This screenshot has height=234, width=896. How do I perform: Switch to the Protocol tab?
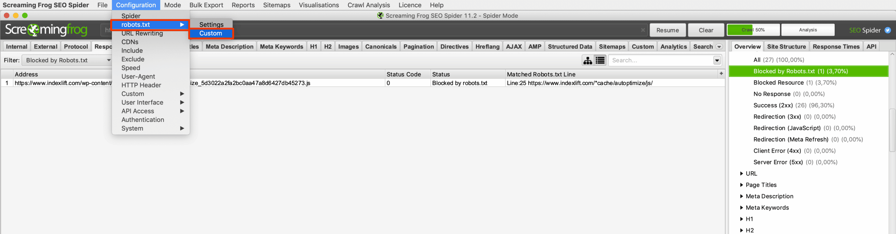76,46
